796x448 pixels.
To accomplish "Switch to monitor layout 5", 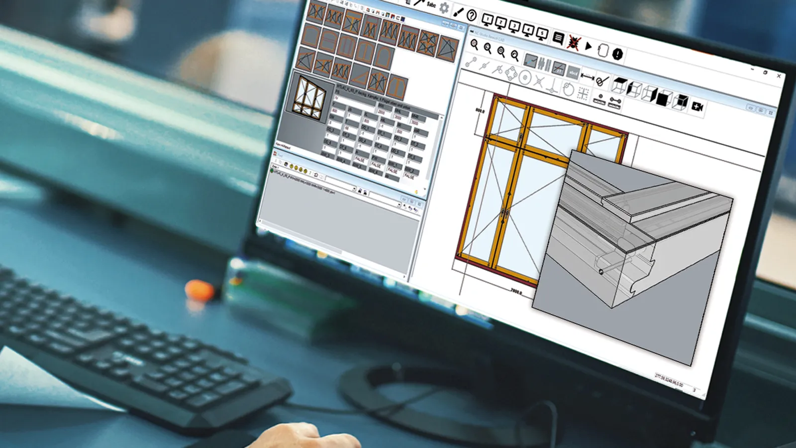I will click(542, 34).
